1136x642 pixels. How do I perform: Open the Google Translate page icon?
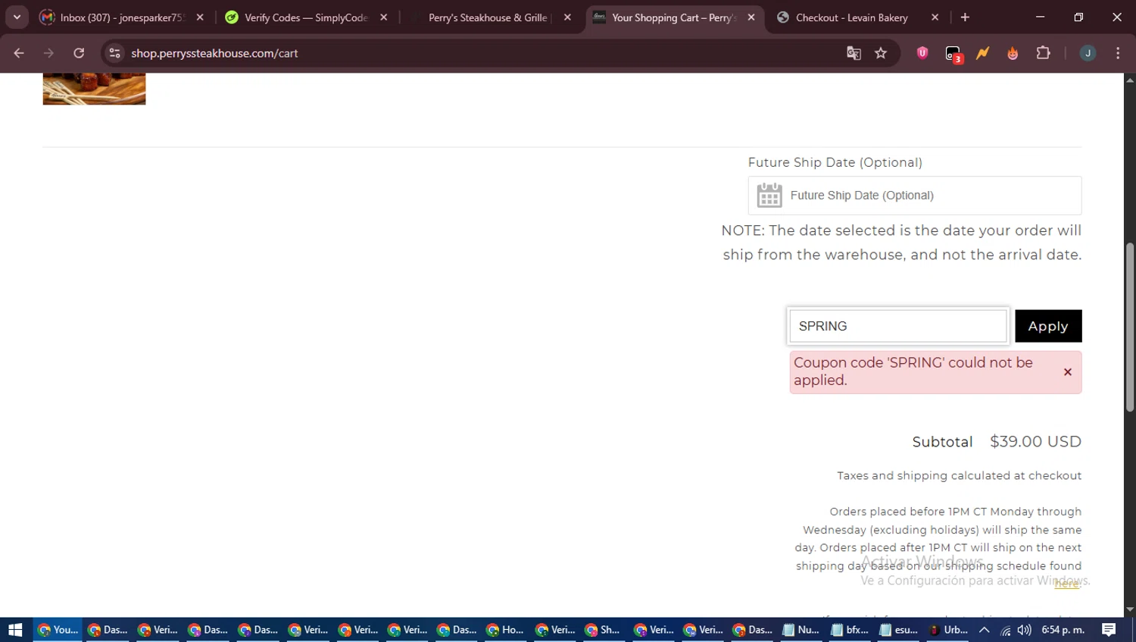[x=854, y=53]
